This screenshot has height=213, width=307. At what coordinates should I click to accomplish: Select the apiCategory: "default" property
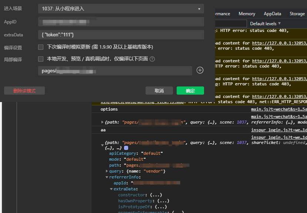coord(136,153)
